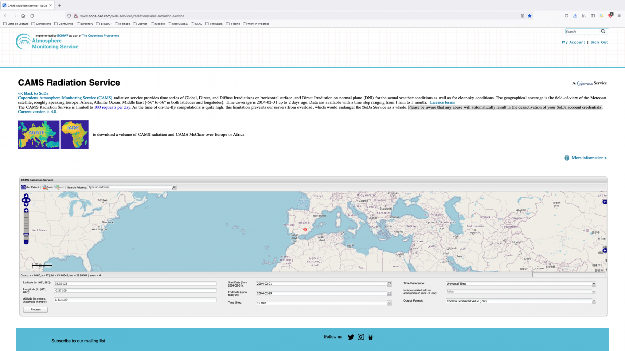Click the SlideShare icon in the footer
This screenshot has width=625, height=351.
(x=370, y=337)
